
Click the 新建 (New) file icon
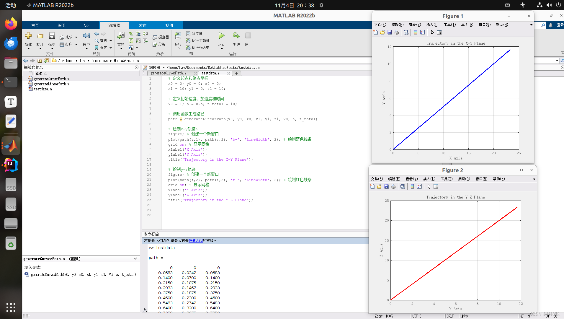pyautogui.click(x=28, y=36)
